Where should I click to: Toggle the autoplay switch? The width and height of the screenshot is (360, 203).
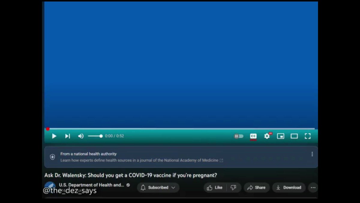tap(239, 136)
